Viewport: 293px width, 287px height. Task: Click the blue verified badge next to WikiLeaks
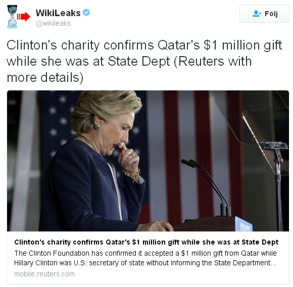86,13
